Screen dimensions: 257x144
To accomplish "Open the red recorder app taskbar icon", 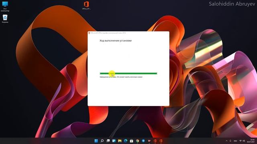I will [149, 141].
